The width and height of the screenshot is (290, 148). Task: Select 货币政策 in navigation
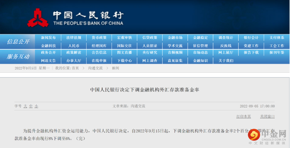99,38
